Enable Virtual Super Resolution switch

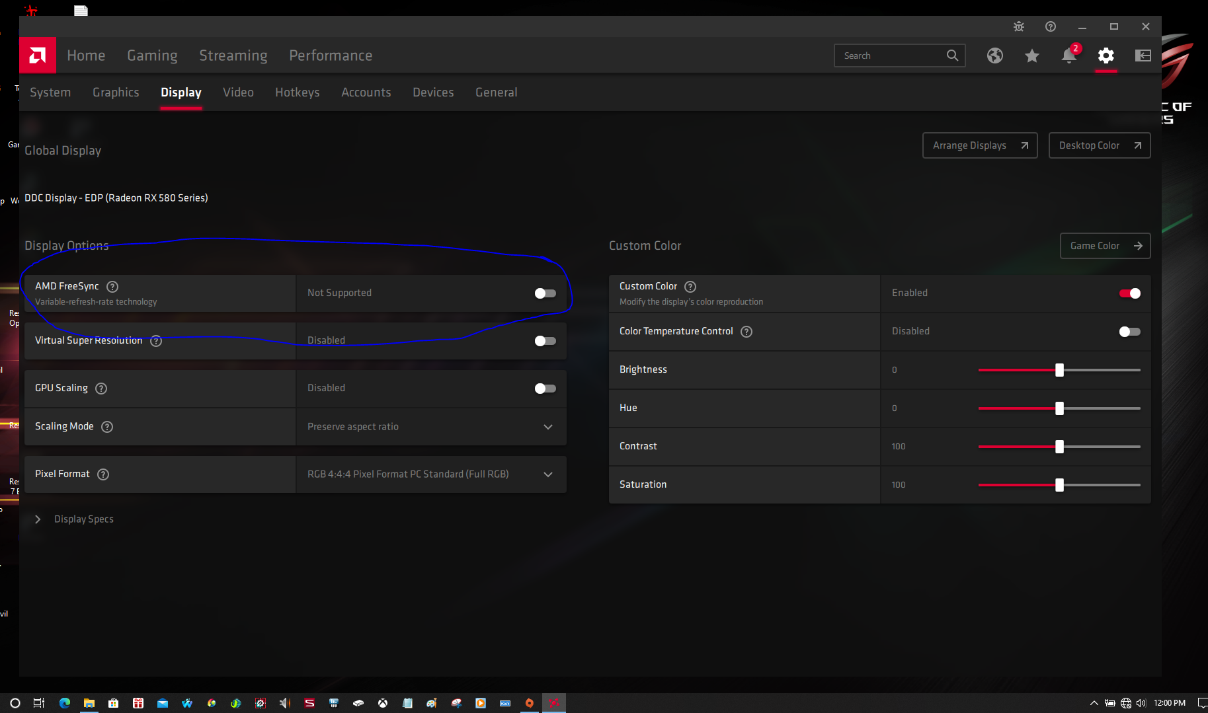coord(545,341)
